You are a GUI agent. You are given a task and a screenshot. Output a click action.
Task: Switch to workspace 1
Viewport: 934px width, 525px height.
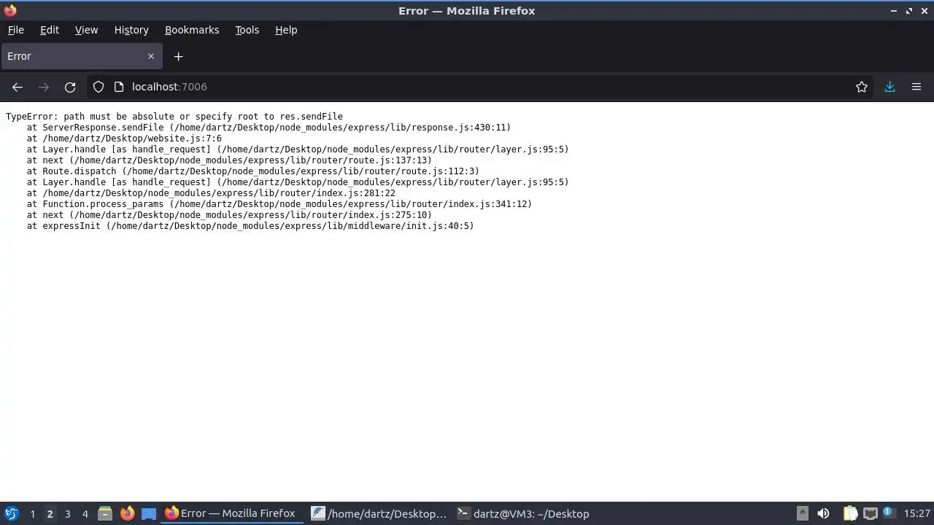[x=32, y=513]
